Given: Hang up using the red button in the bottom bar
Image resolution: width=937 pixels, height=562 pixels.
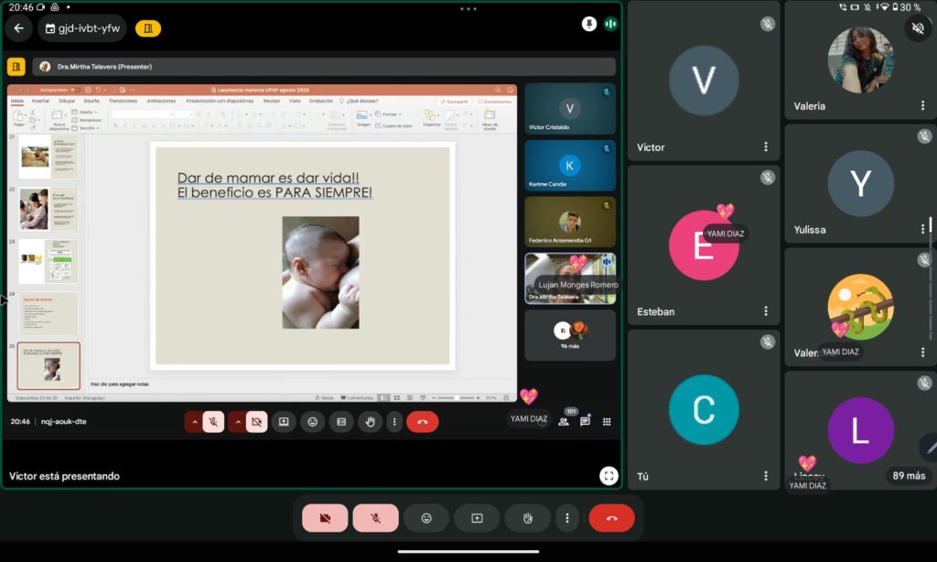Looking at the screenshot, I should 611,518.
